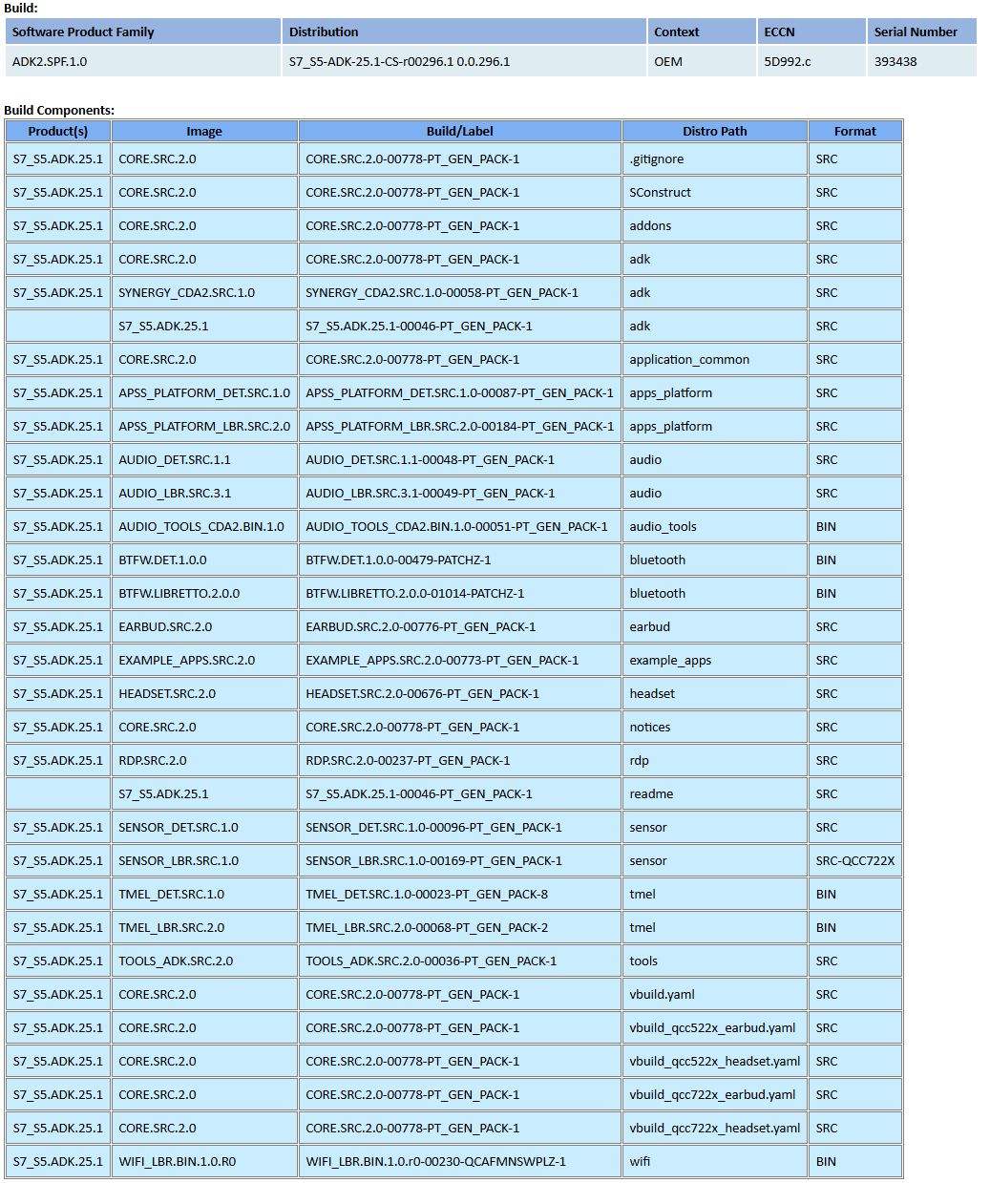Screen dimensions: 990x1183
Task: Select the EARBUD.SRC.2.0 image cell
Action: click(165, 627)
